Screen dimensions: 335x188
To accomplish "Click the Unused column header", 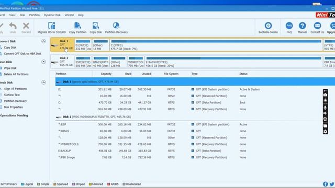I will tap(146, 74).
